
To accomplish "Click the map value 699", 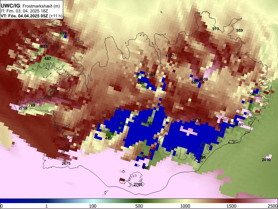I will tap(63, 33).
